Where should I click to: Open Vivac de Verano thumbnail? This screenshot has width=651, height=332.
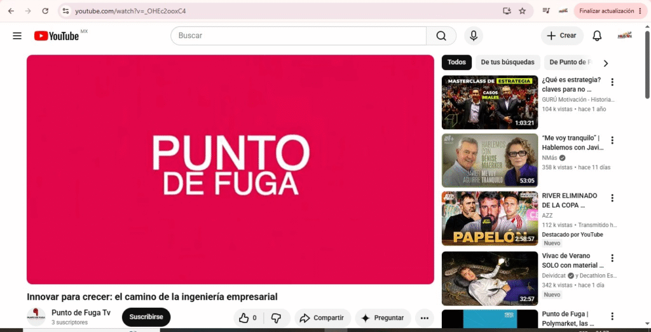[x=490, y=279]
